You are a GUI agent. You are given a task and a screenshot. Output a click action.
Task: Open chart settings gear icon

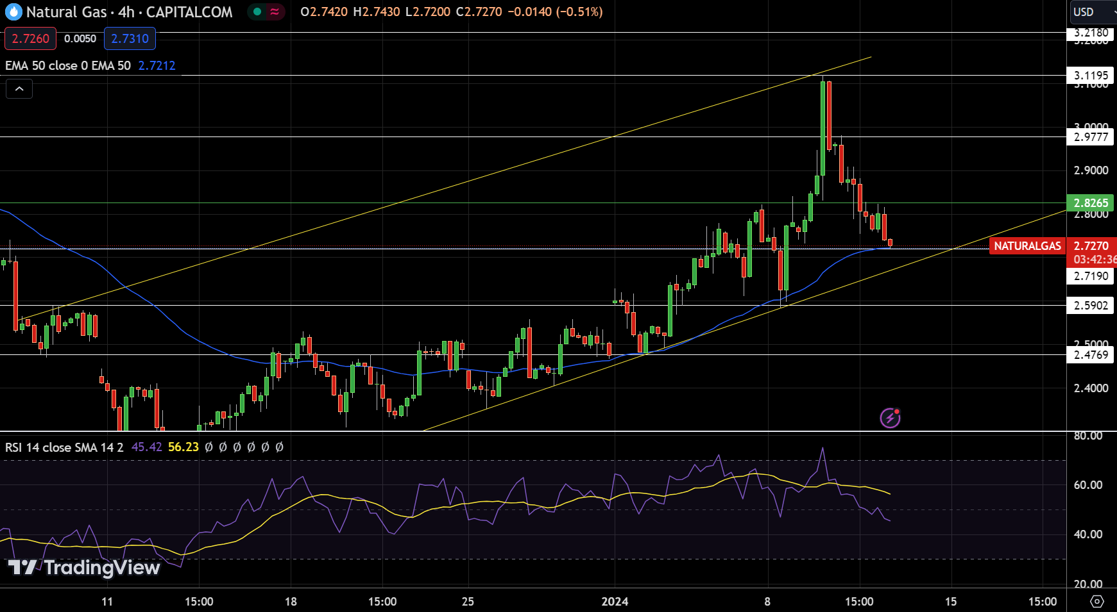tap(1097, 601)
